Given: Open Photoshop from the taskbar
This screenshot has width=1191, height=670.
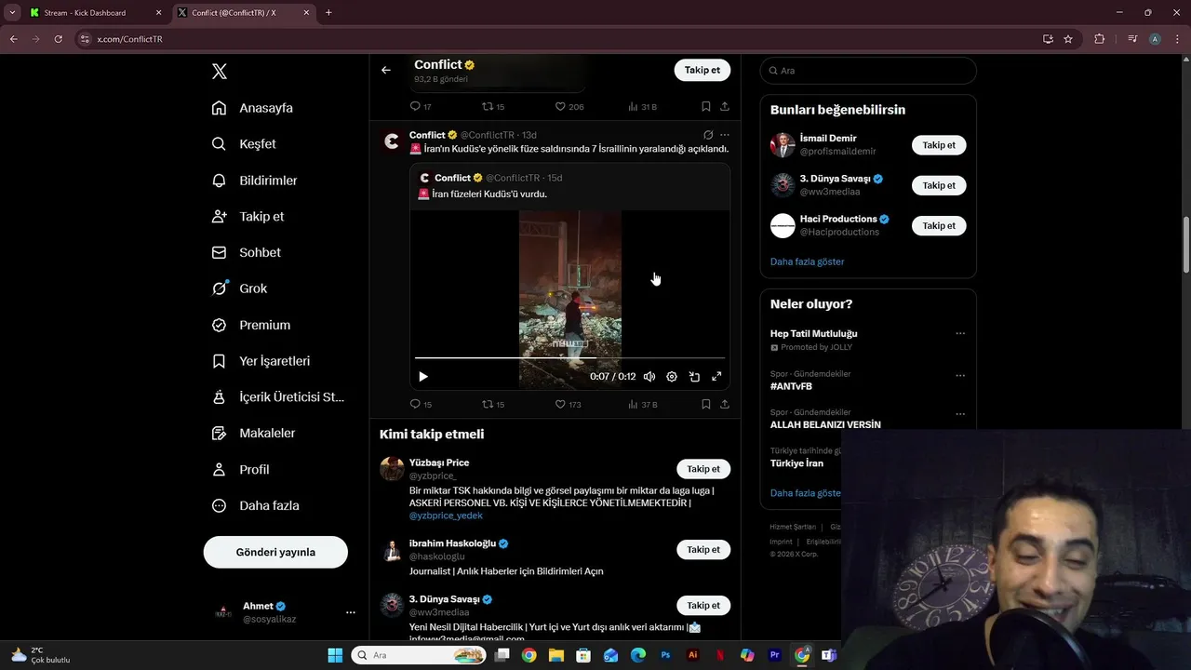Looking at the screenshot, I should (665, 655).
